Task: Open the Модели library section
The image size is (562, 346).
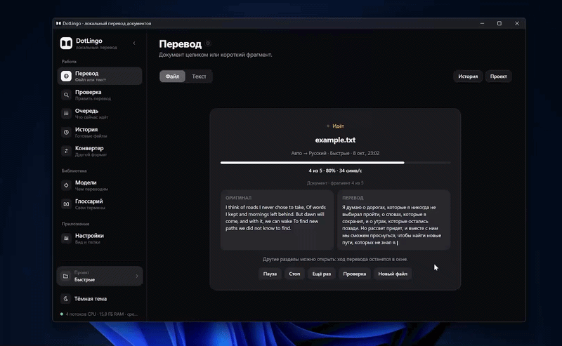Action: [100, 185]
